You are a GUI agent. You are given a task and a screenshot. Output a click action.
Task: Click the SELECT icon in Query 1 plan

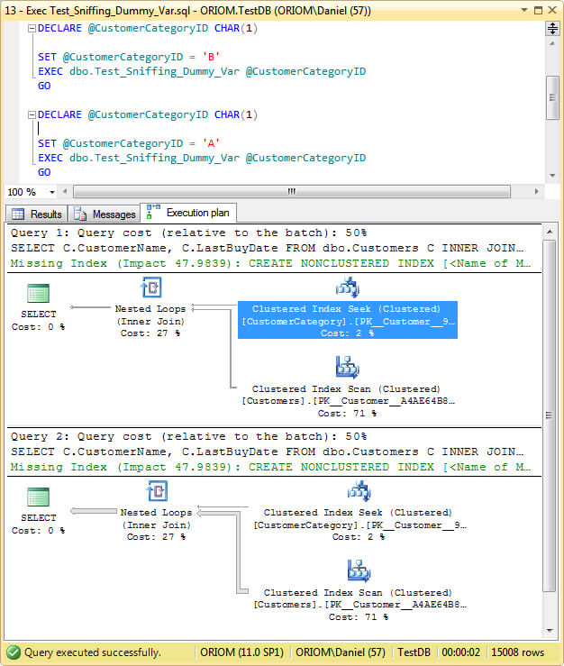pos(38,295)
